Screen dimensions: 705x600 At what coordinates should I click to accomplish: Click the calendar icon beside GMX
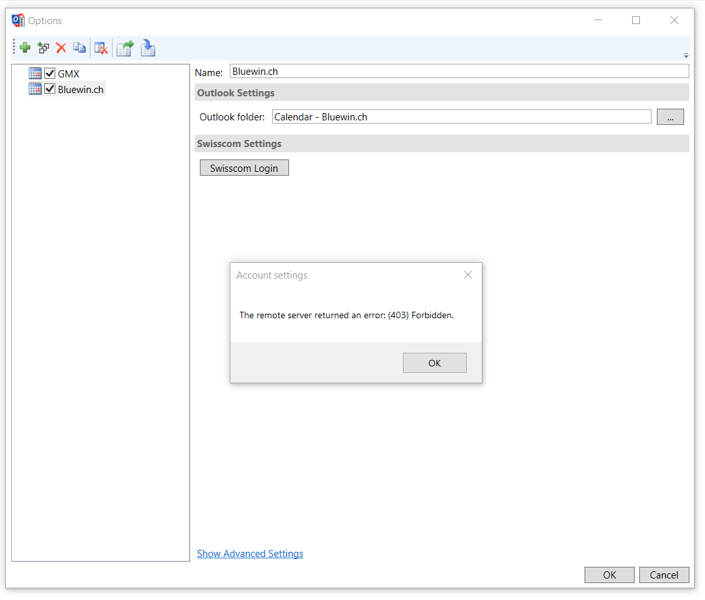35,73
